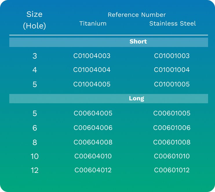Select the Short section header bar
This screenshot has height=192, width=215.
click(109, 42)
